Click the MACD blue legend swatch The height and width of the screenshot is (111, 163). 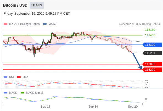coord(6,93)
